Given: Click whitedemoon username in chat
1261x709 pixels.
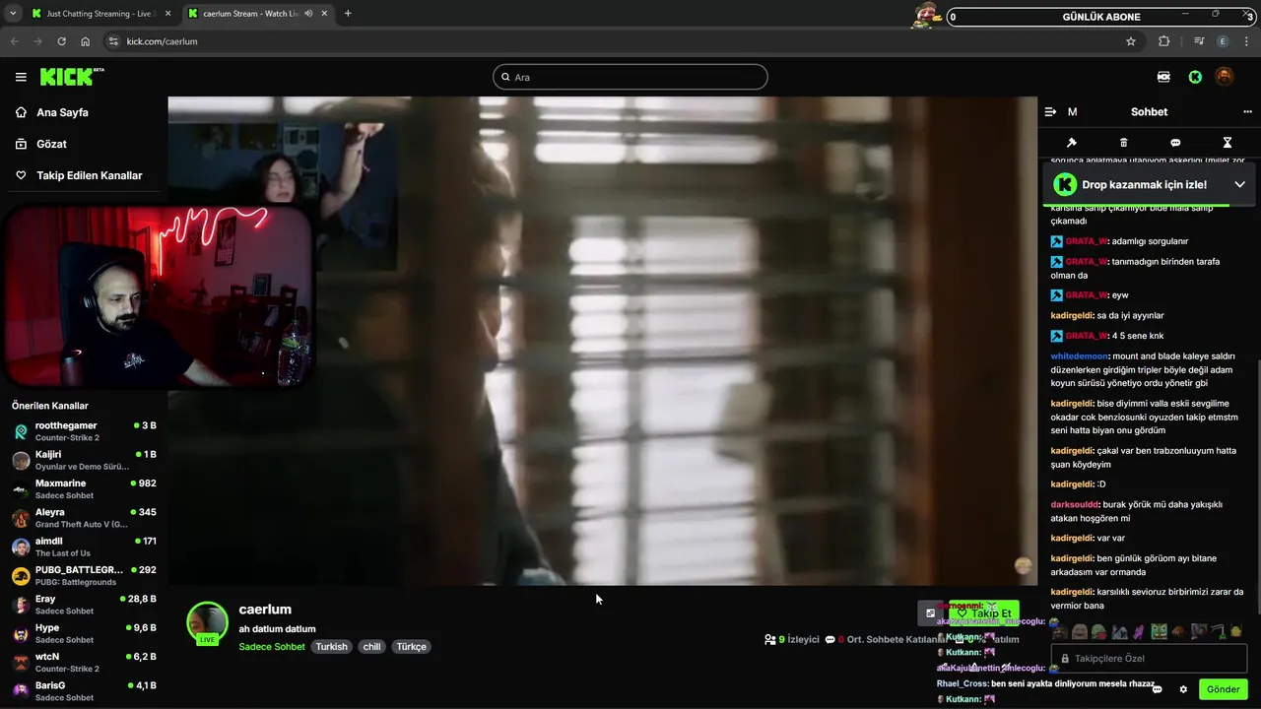Looking at the screenshot, I should 1080,356.
